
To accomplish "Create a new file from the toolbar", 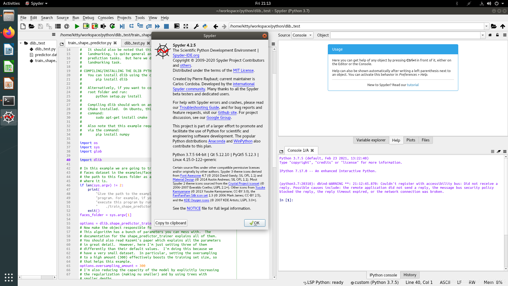I will click(23, 26).
